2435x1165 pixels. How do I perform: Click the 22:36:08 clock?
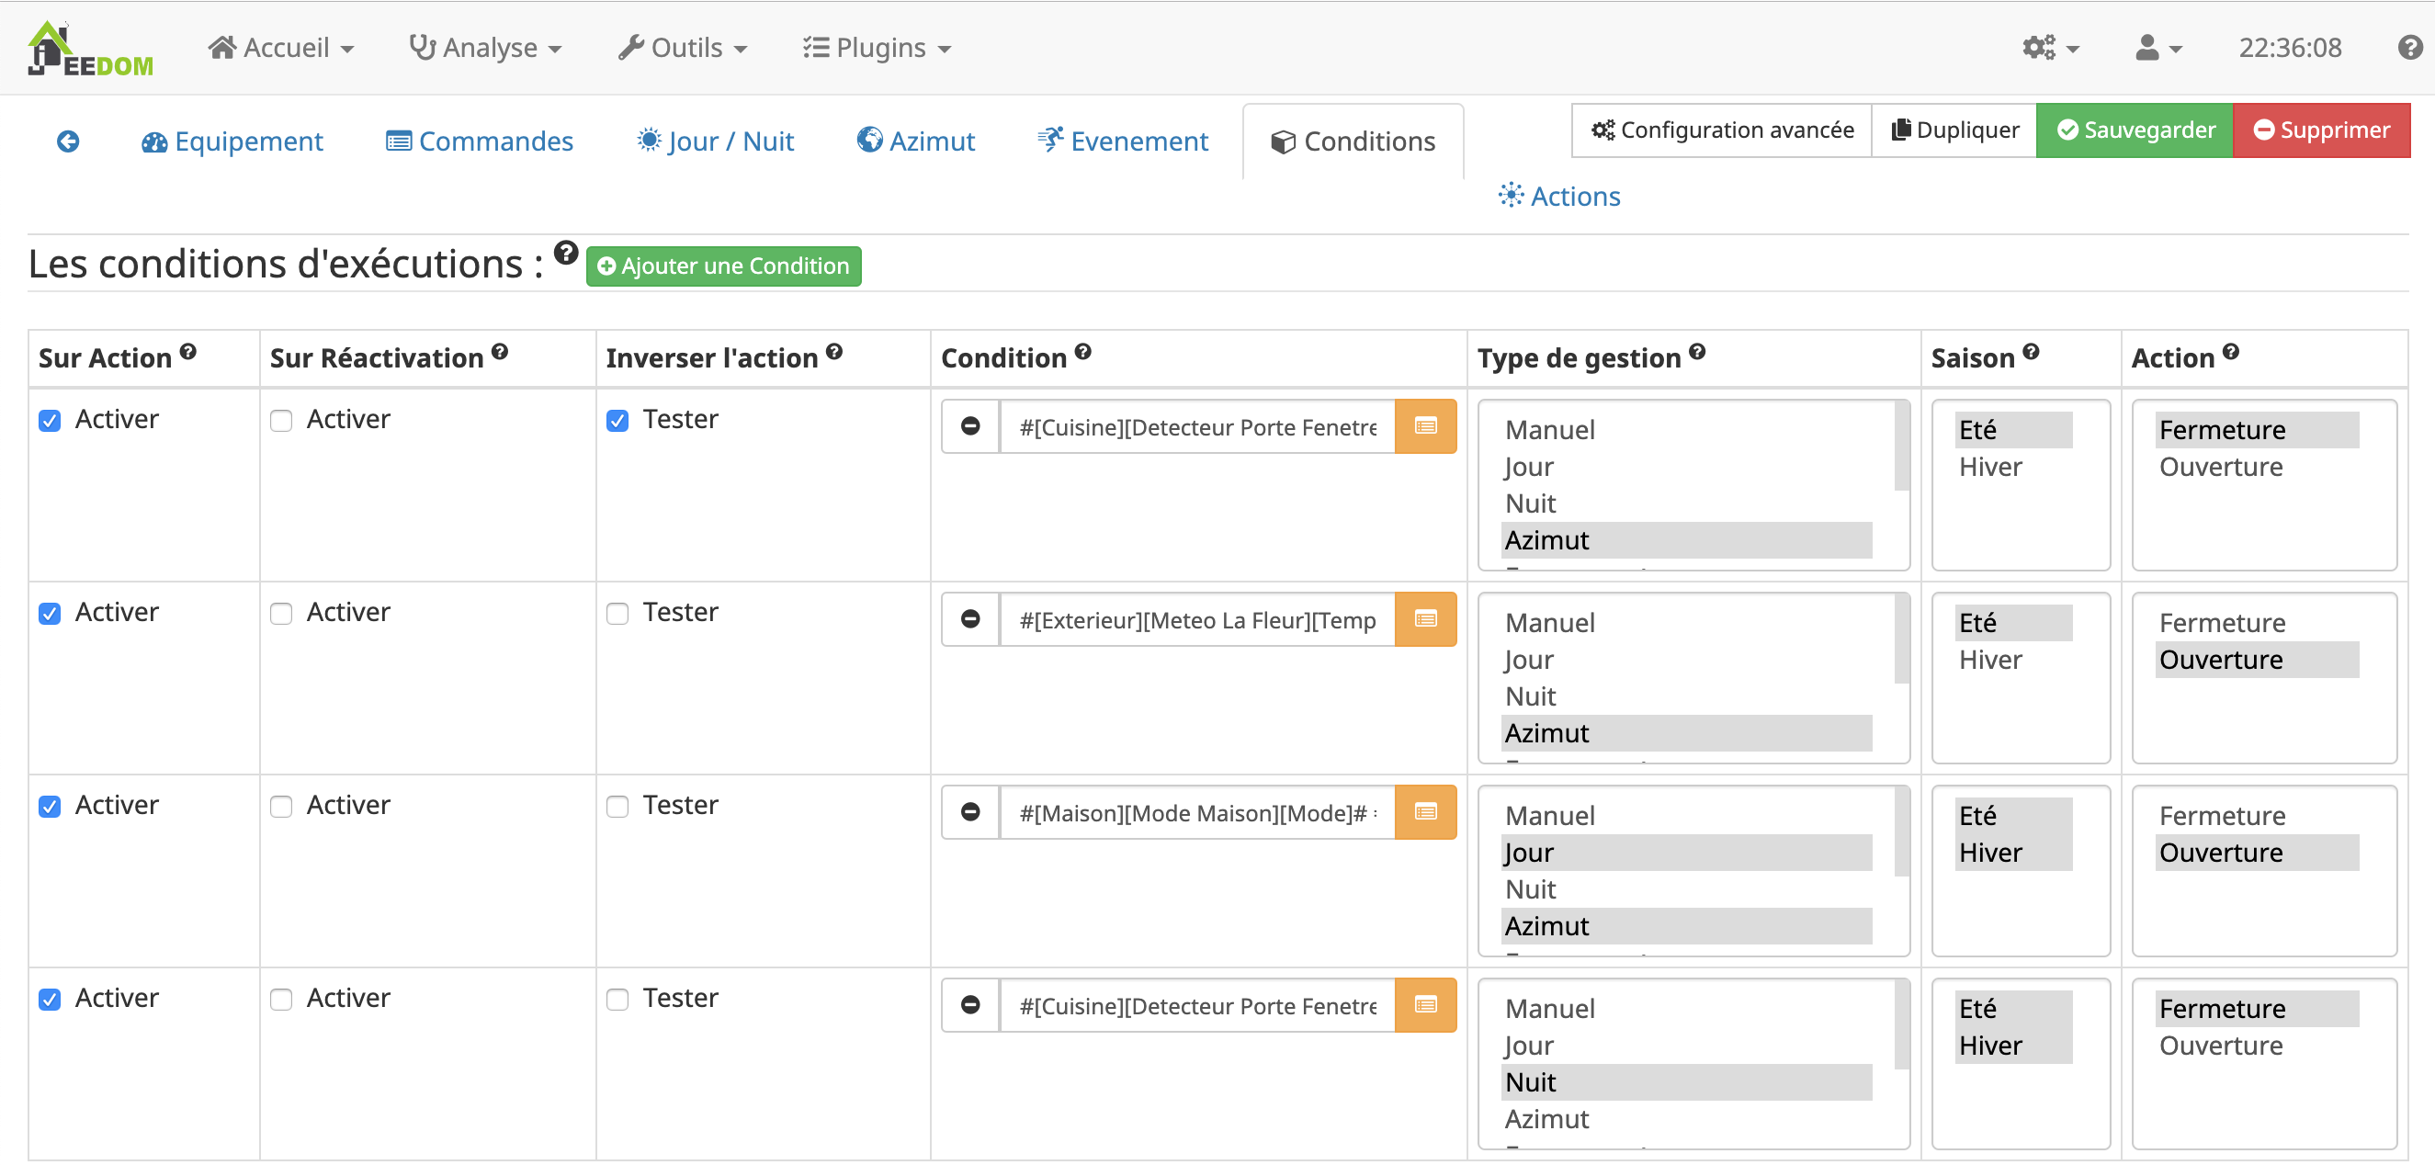pos(2290,47)
